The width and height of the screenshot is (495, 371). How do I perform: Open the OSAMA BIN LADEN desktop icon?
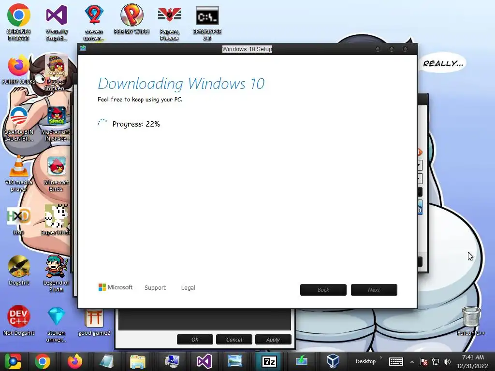pos(19,123)
